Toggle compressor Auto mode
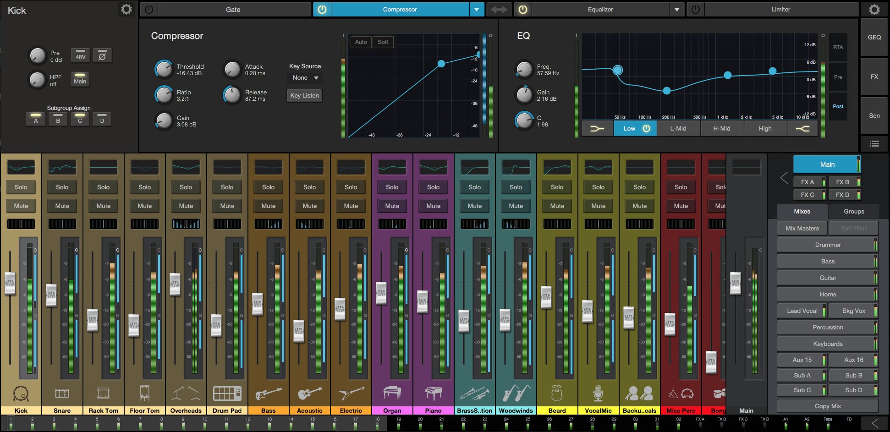The height and width of the screenshot is (432, 890). click(361, 42)
